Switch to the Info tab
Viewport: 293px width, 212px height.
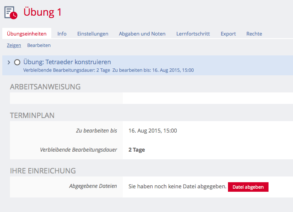click(62, 34)
